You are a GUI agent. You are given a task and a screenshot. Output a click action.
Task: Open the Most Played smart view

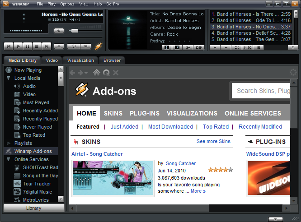point(36,102)
